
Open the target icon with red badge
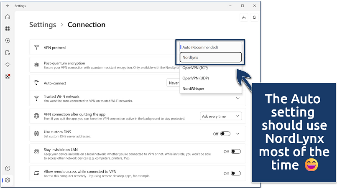[x=8, y=76]
